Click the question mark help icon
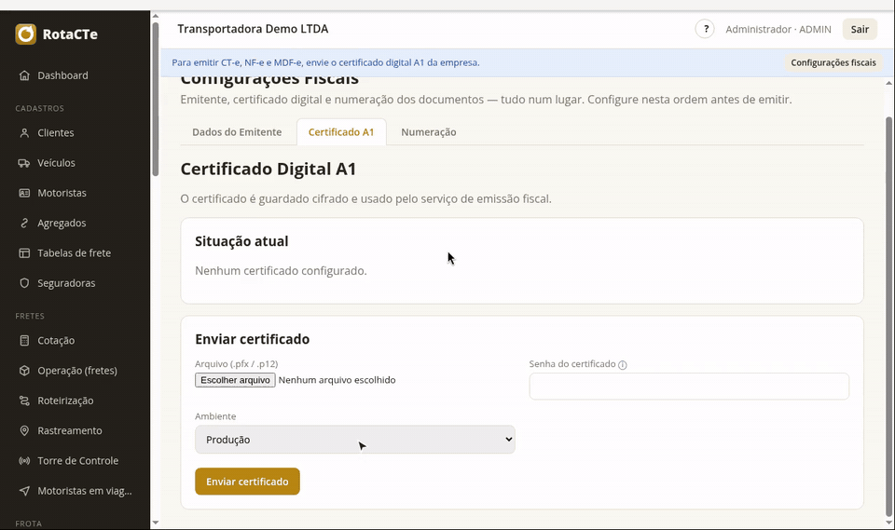Image resolution: width=895 pixels, height=530 pixels. pos(705,29)
